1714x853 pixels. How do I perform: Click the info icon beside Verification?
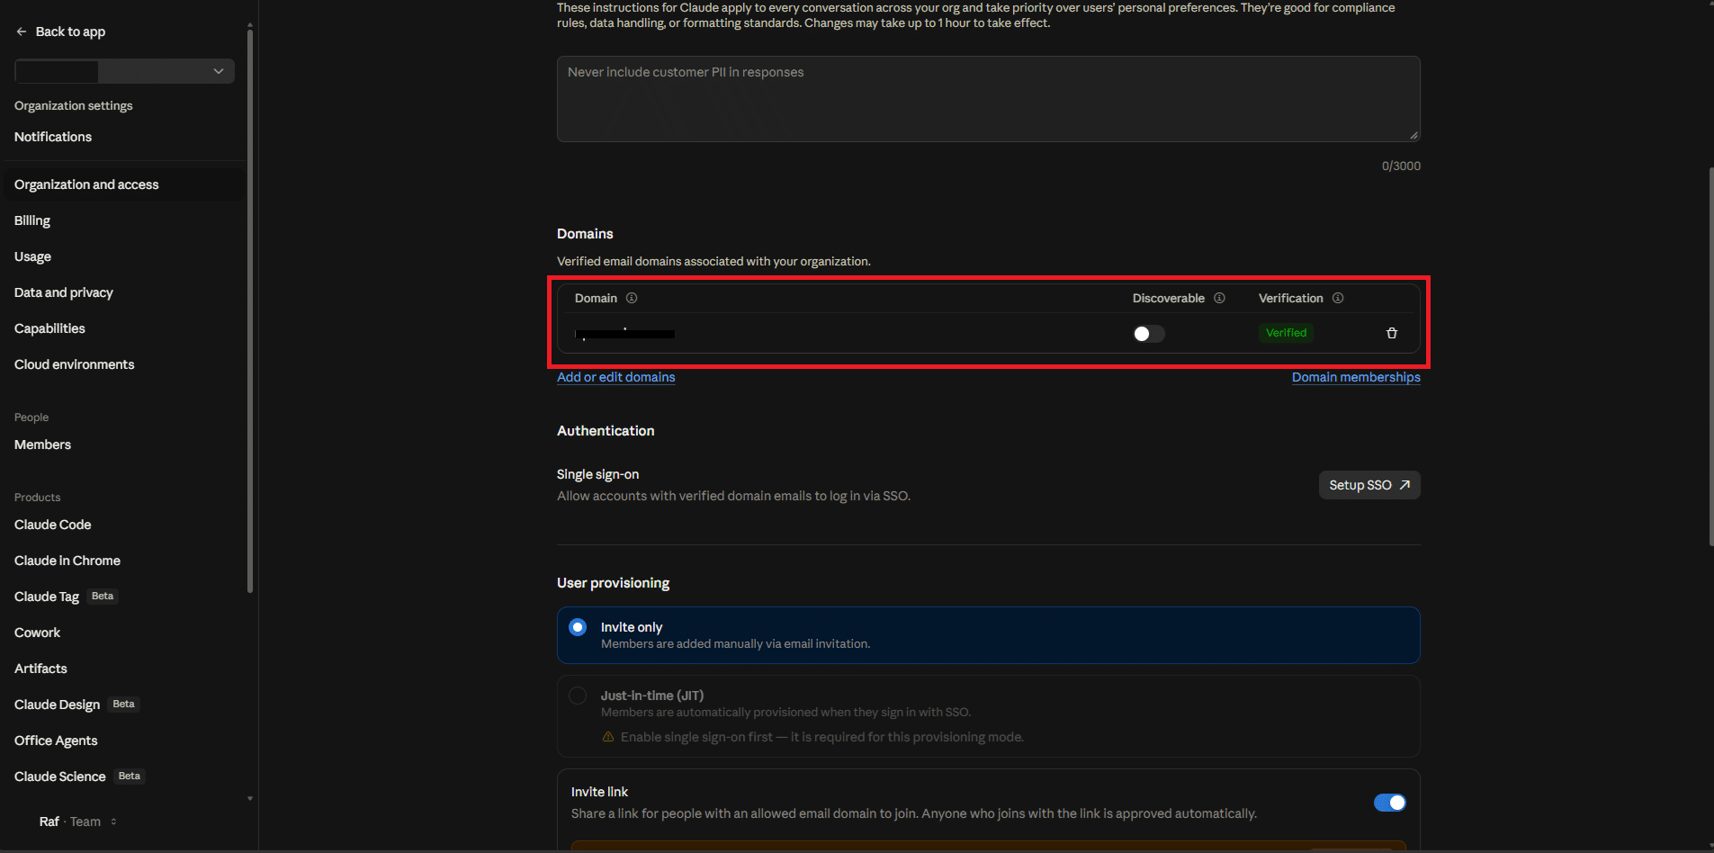(1338, 298)
